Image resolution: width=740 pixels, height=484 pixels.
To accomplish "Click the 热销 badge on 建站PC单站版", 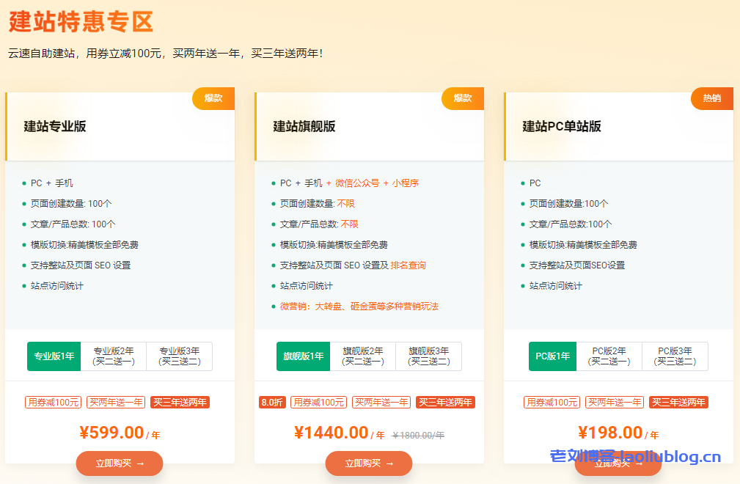I will tap(712, 98).
